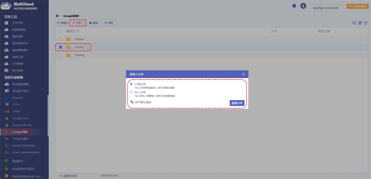Viewport: 371px width, 179px height.
Task: Click the 終身無限版 upgrade button
Action: pos(357,6)
